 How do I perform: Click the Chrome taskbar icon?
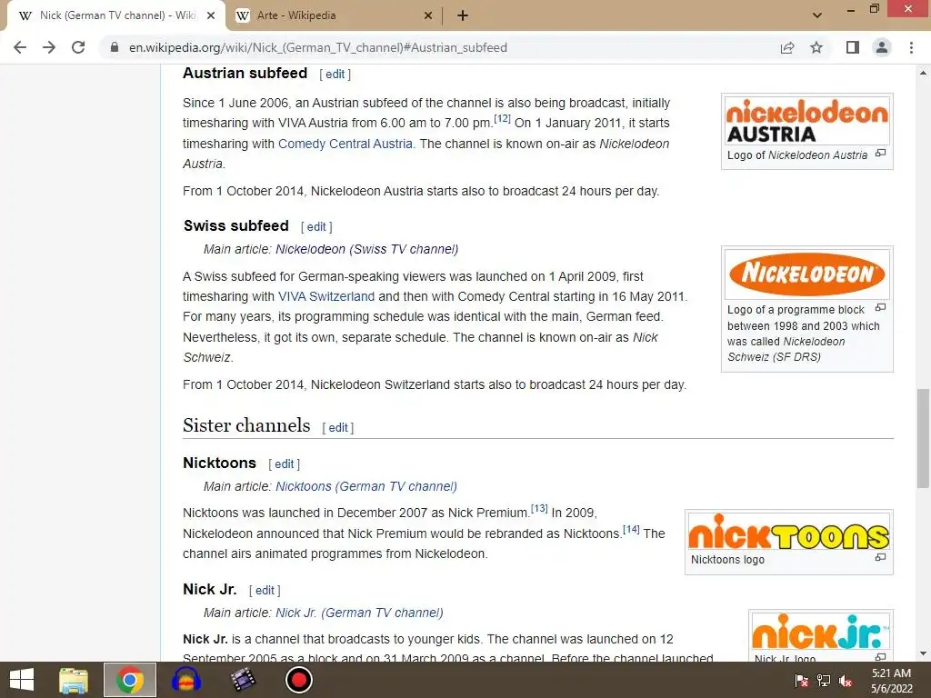[x=130, y=680]
